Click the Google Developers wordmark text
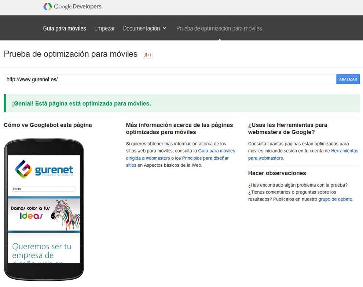This screenshot has height=287, width=363. (77, 7)
